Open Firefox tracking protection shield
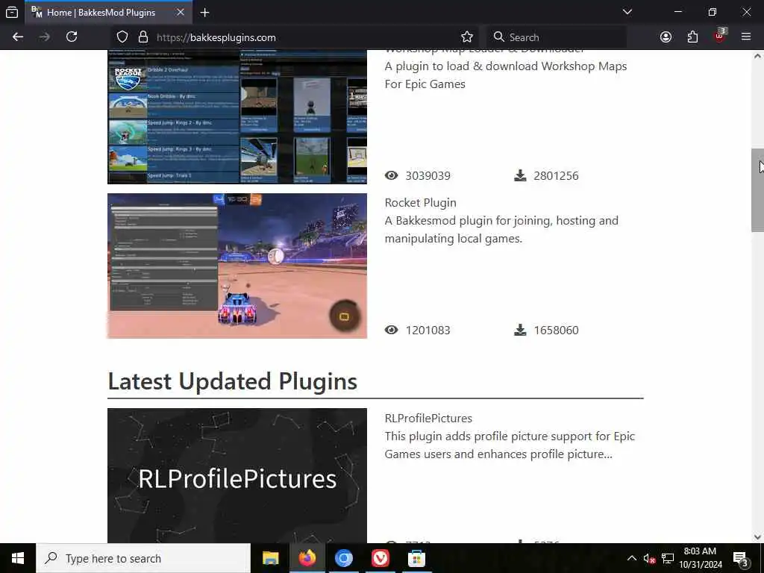This screenshot has width=764, height=573. tap(122, 37)
